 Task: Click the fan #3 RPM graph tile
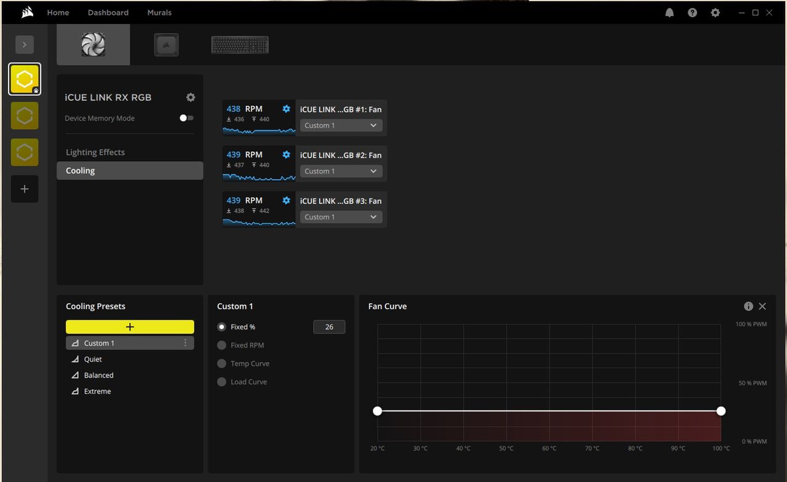pyautogui.click(x=259, y=209)
